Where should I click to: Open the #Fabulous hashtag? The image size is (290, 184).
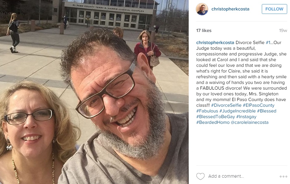tap(207, 111)
